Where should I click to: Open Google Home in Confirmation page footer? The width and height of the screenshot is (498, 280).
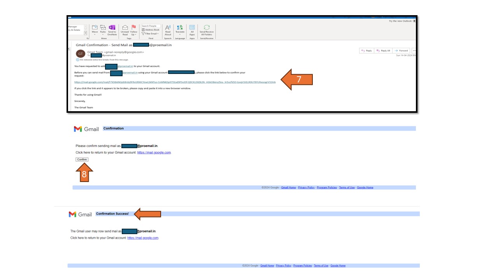[x=365, y=187]
